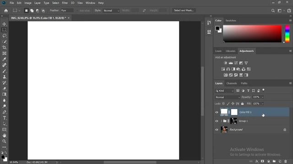Add a Curves adjustment
This screenshot has height=164, width=293.
coord(236,63)
